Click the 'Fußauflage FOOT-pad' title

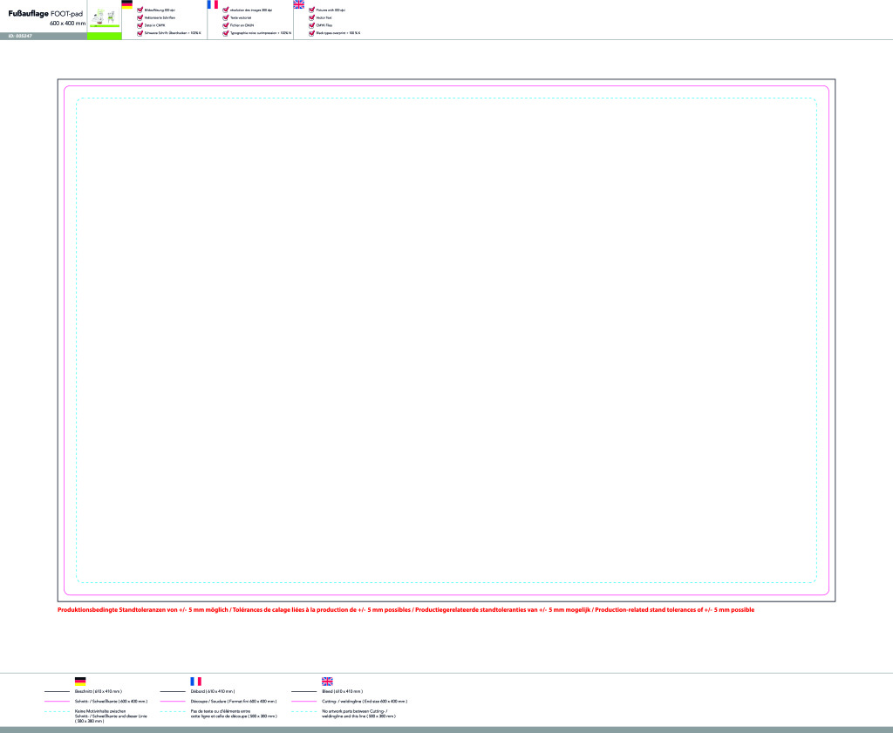pos(45,14)
